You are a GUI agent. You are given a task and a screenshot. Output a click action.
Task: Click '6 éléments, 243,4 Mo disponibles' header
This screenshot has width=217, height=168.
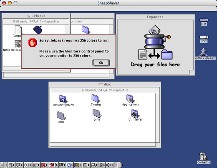point(105,90)
